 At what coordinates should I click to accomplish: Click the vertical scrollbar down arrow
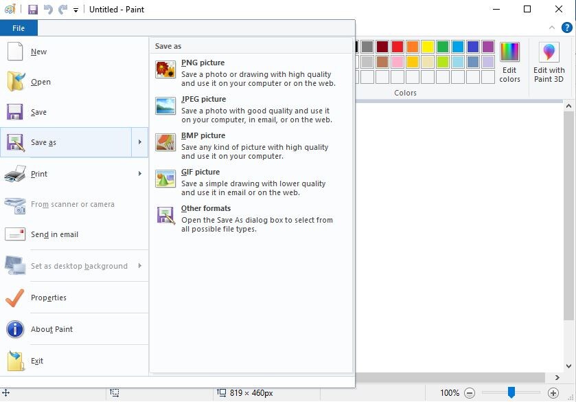click(568, 366)
